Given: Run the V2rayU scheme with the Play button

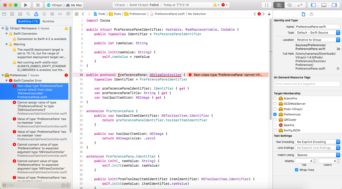Looking at the screenshot, I should (x=25, y=5).
